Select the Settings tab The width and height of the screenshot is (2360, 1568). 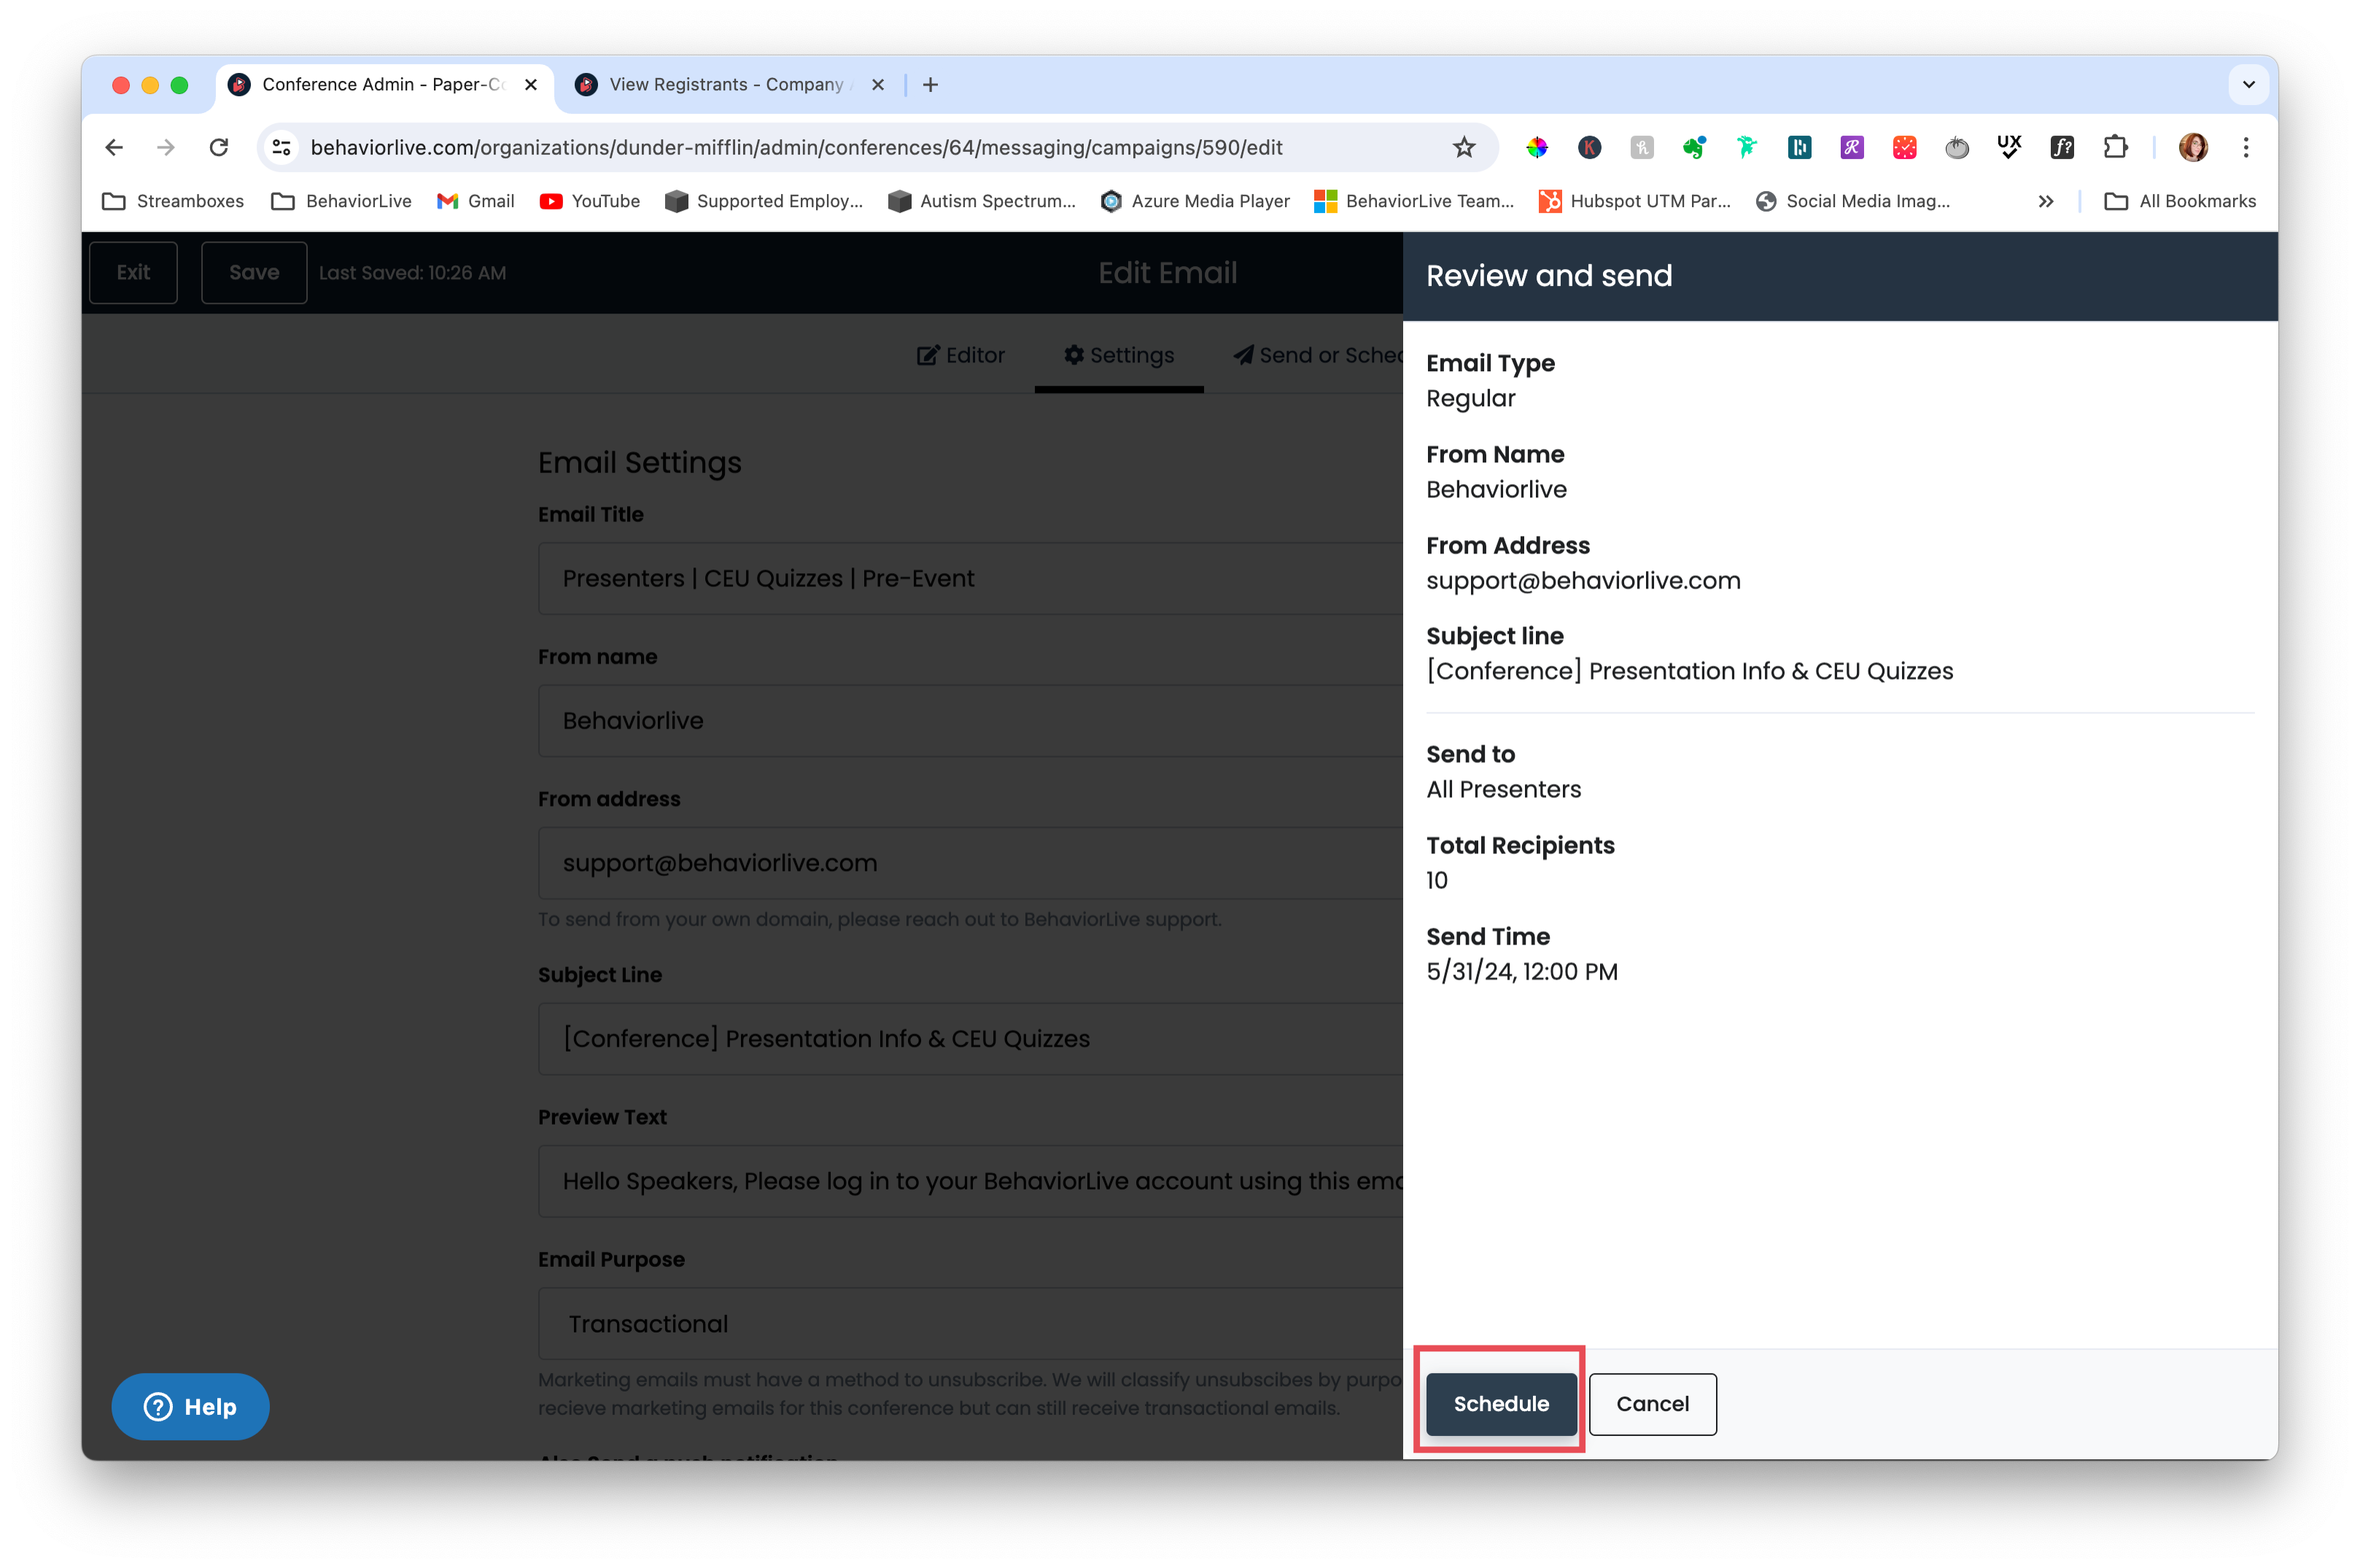1119,355
